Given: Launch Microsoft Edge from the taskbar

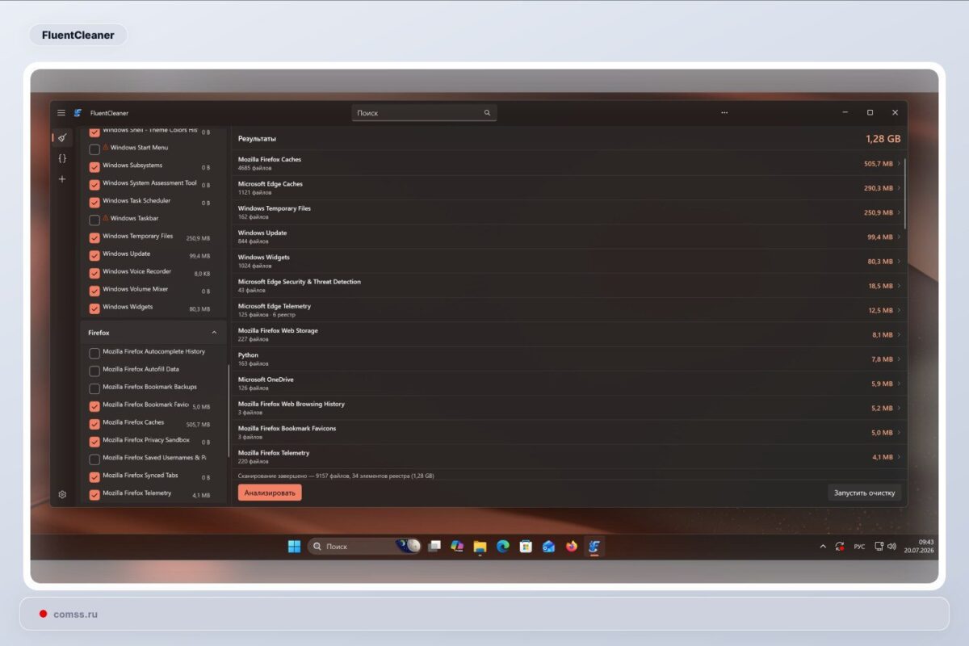Looking at the screenshot, I should tap(502, 547).
